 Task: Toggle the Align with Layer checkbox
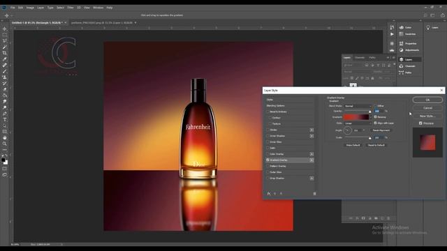375,123
